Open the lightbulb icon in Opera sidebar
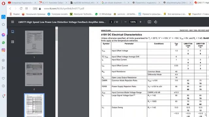The height and width of the screenshot is (117, 209). [x=4, y=96]
